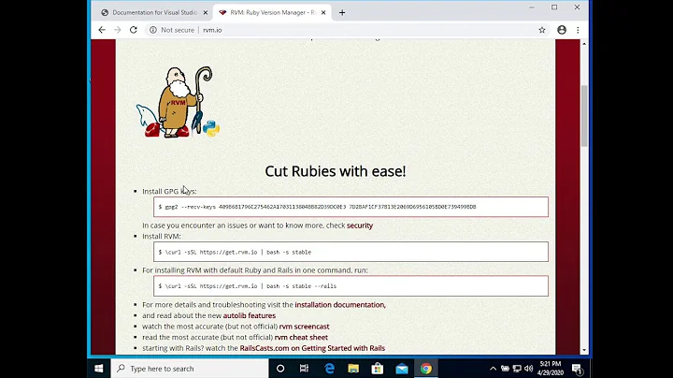Viewport: 673px width, 378px height.
Task: Open File Explorer from the taskbar
Action: 353,369
